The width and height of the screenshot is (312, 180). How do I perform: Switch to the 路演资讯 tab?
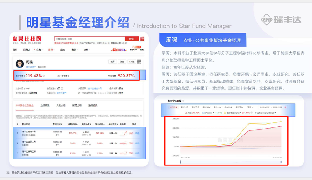(93, 105)
